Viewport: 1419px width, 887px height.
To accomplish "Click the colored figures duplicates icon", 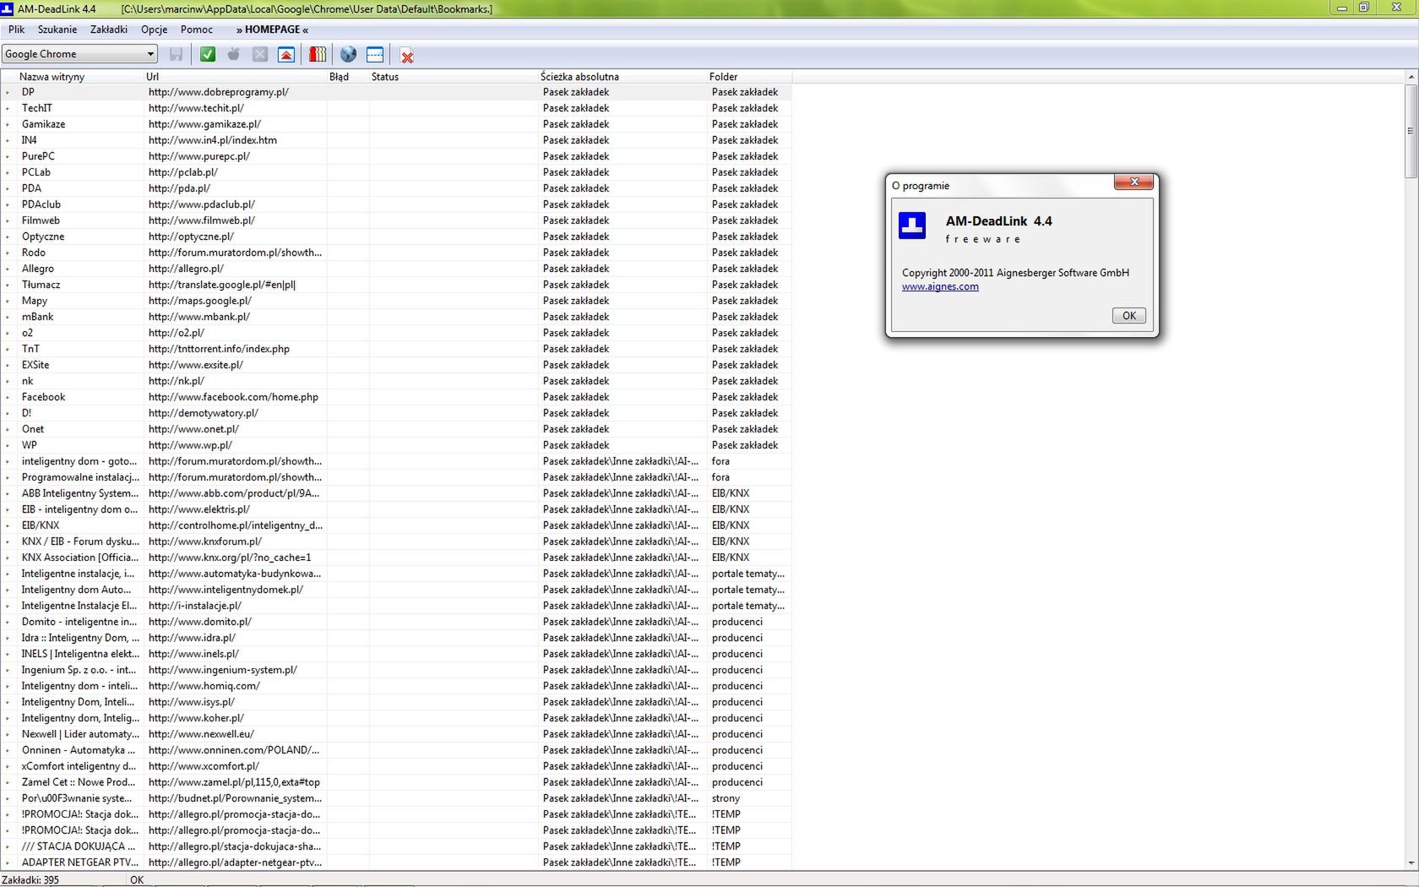I will (x=318, y=54).
